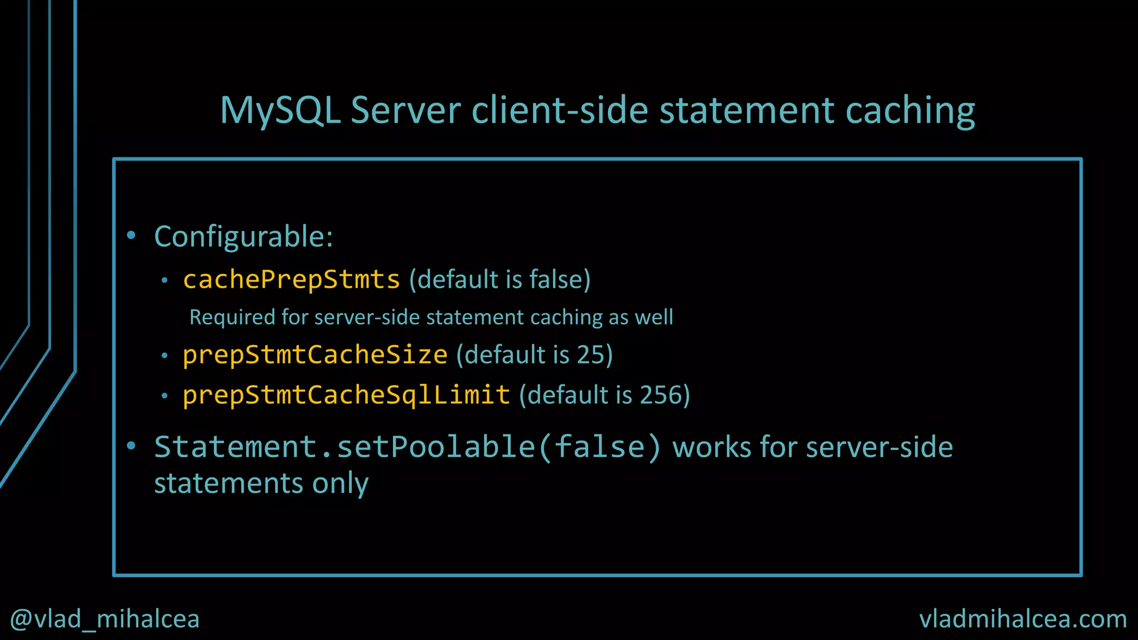Click '(default is 25)' text
1138x640 pixels.
(x=535, y=354)
